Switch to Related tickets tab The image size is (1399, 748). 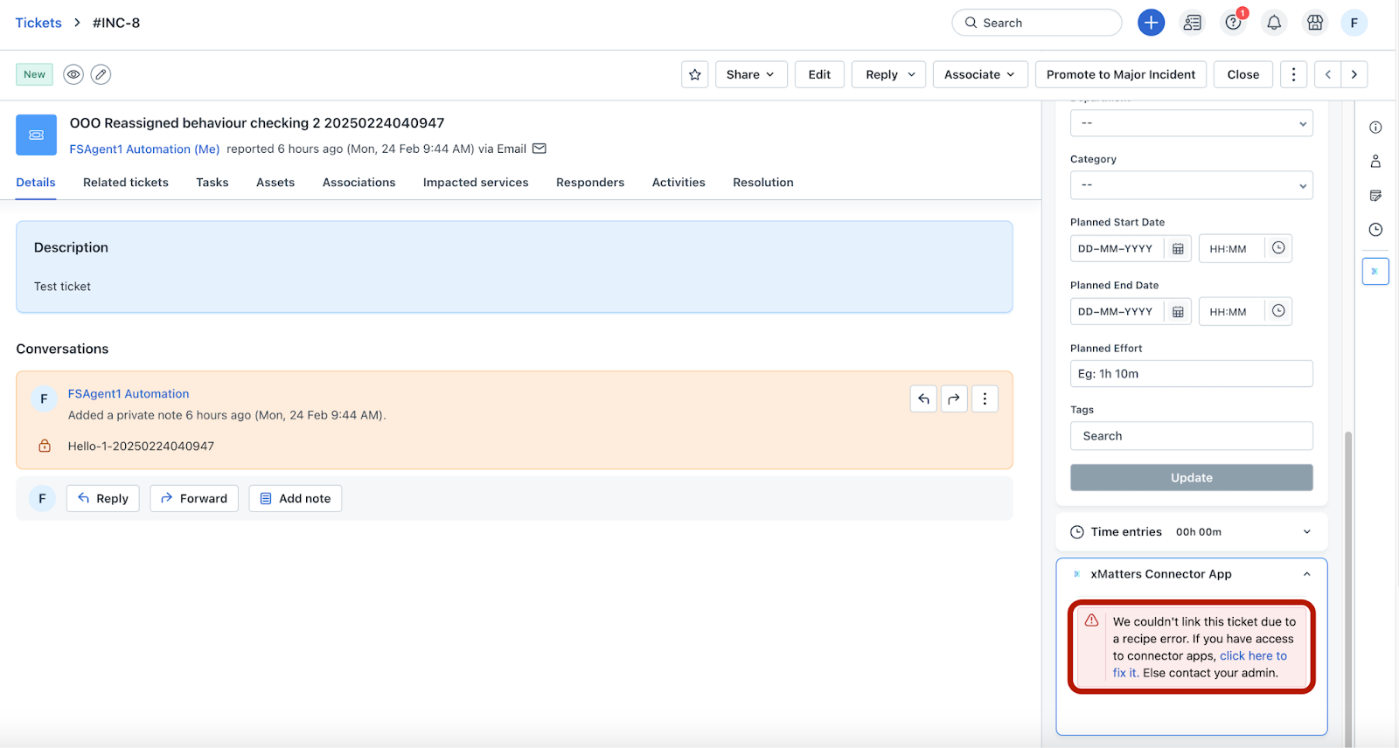click(126, 183)
